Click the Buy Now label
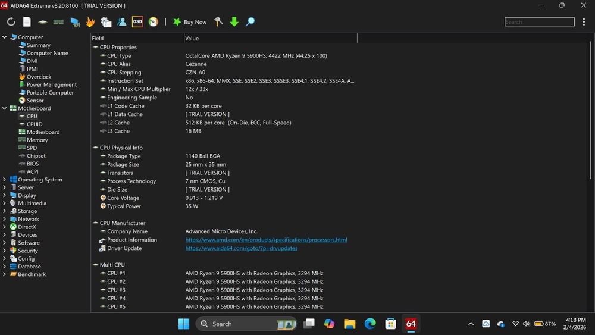This screenshot has height=335, width=595. [x=195, y=23]
